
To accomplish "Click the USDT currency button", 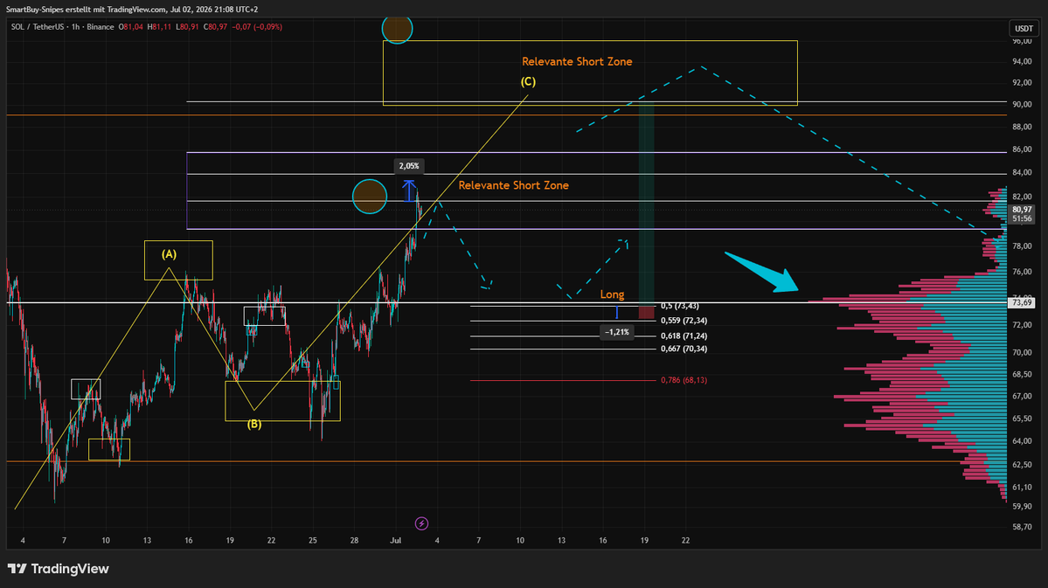I will pos(1024,28).
